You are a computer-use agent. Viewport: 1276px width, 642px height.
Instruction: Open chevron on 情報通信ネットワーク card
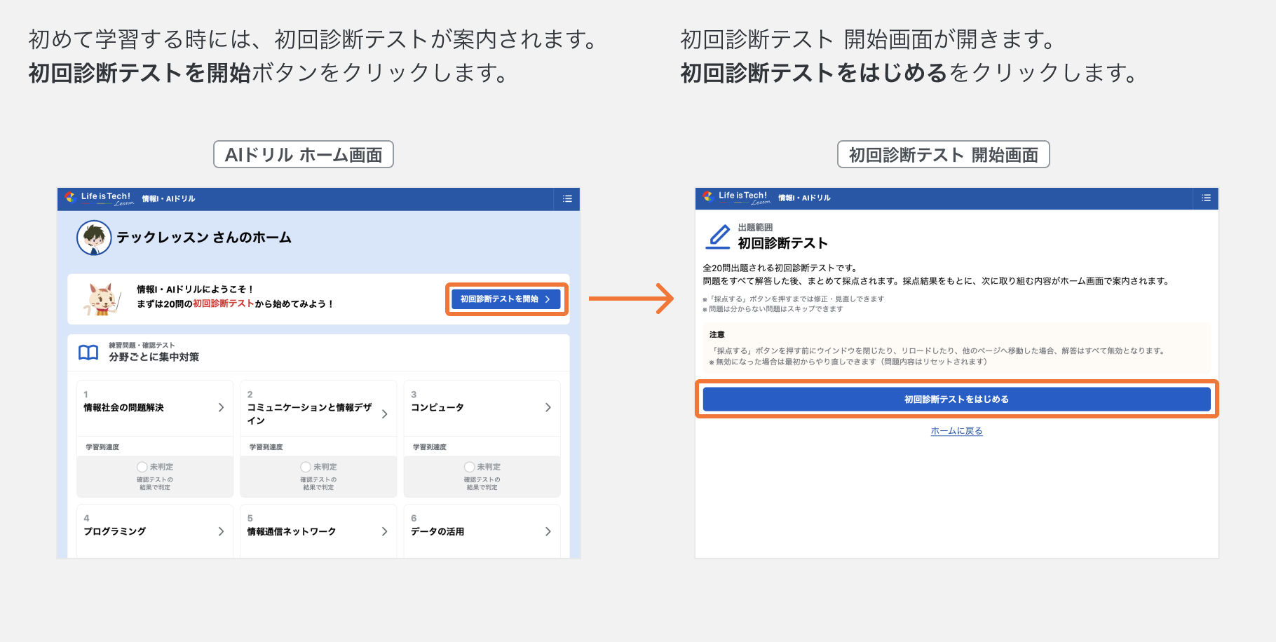(x=384, y=532)
